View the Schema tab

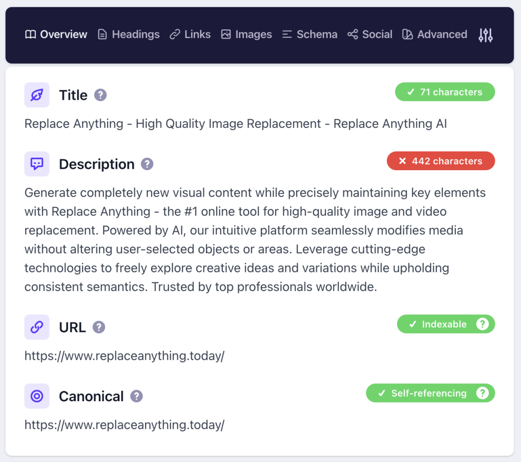pyautogui.click(x=310, y=34)
